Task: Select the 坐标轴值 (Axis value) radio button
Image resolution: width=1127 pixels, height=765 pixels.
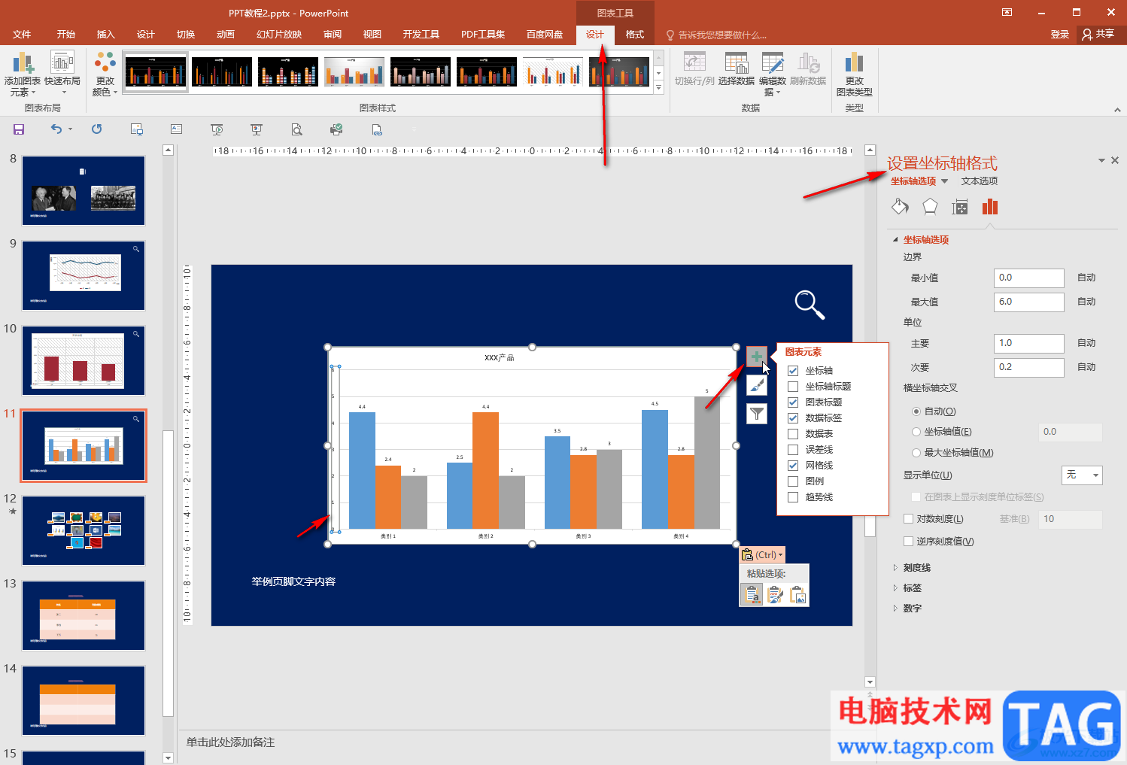Action: tap(916, 432)
